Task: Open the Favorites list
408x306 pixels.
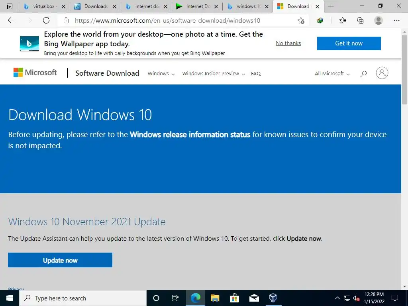Action: [343, 20]
